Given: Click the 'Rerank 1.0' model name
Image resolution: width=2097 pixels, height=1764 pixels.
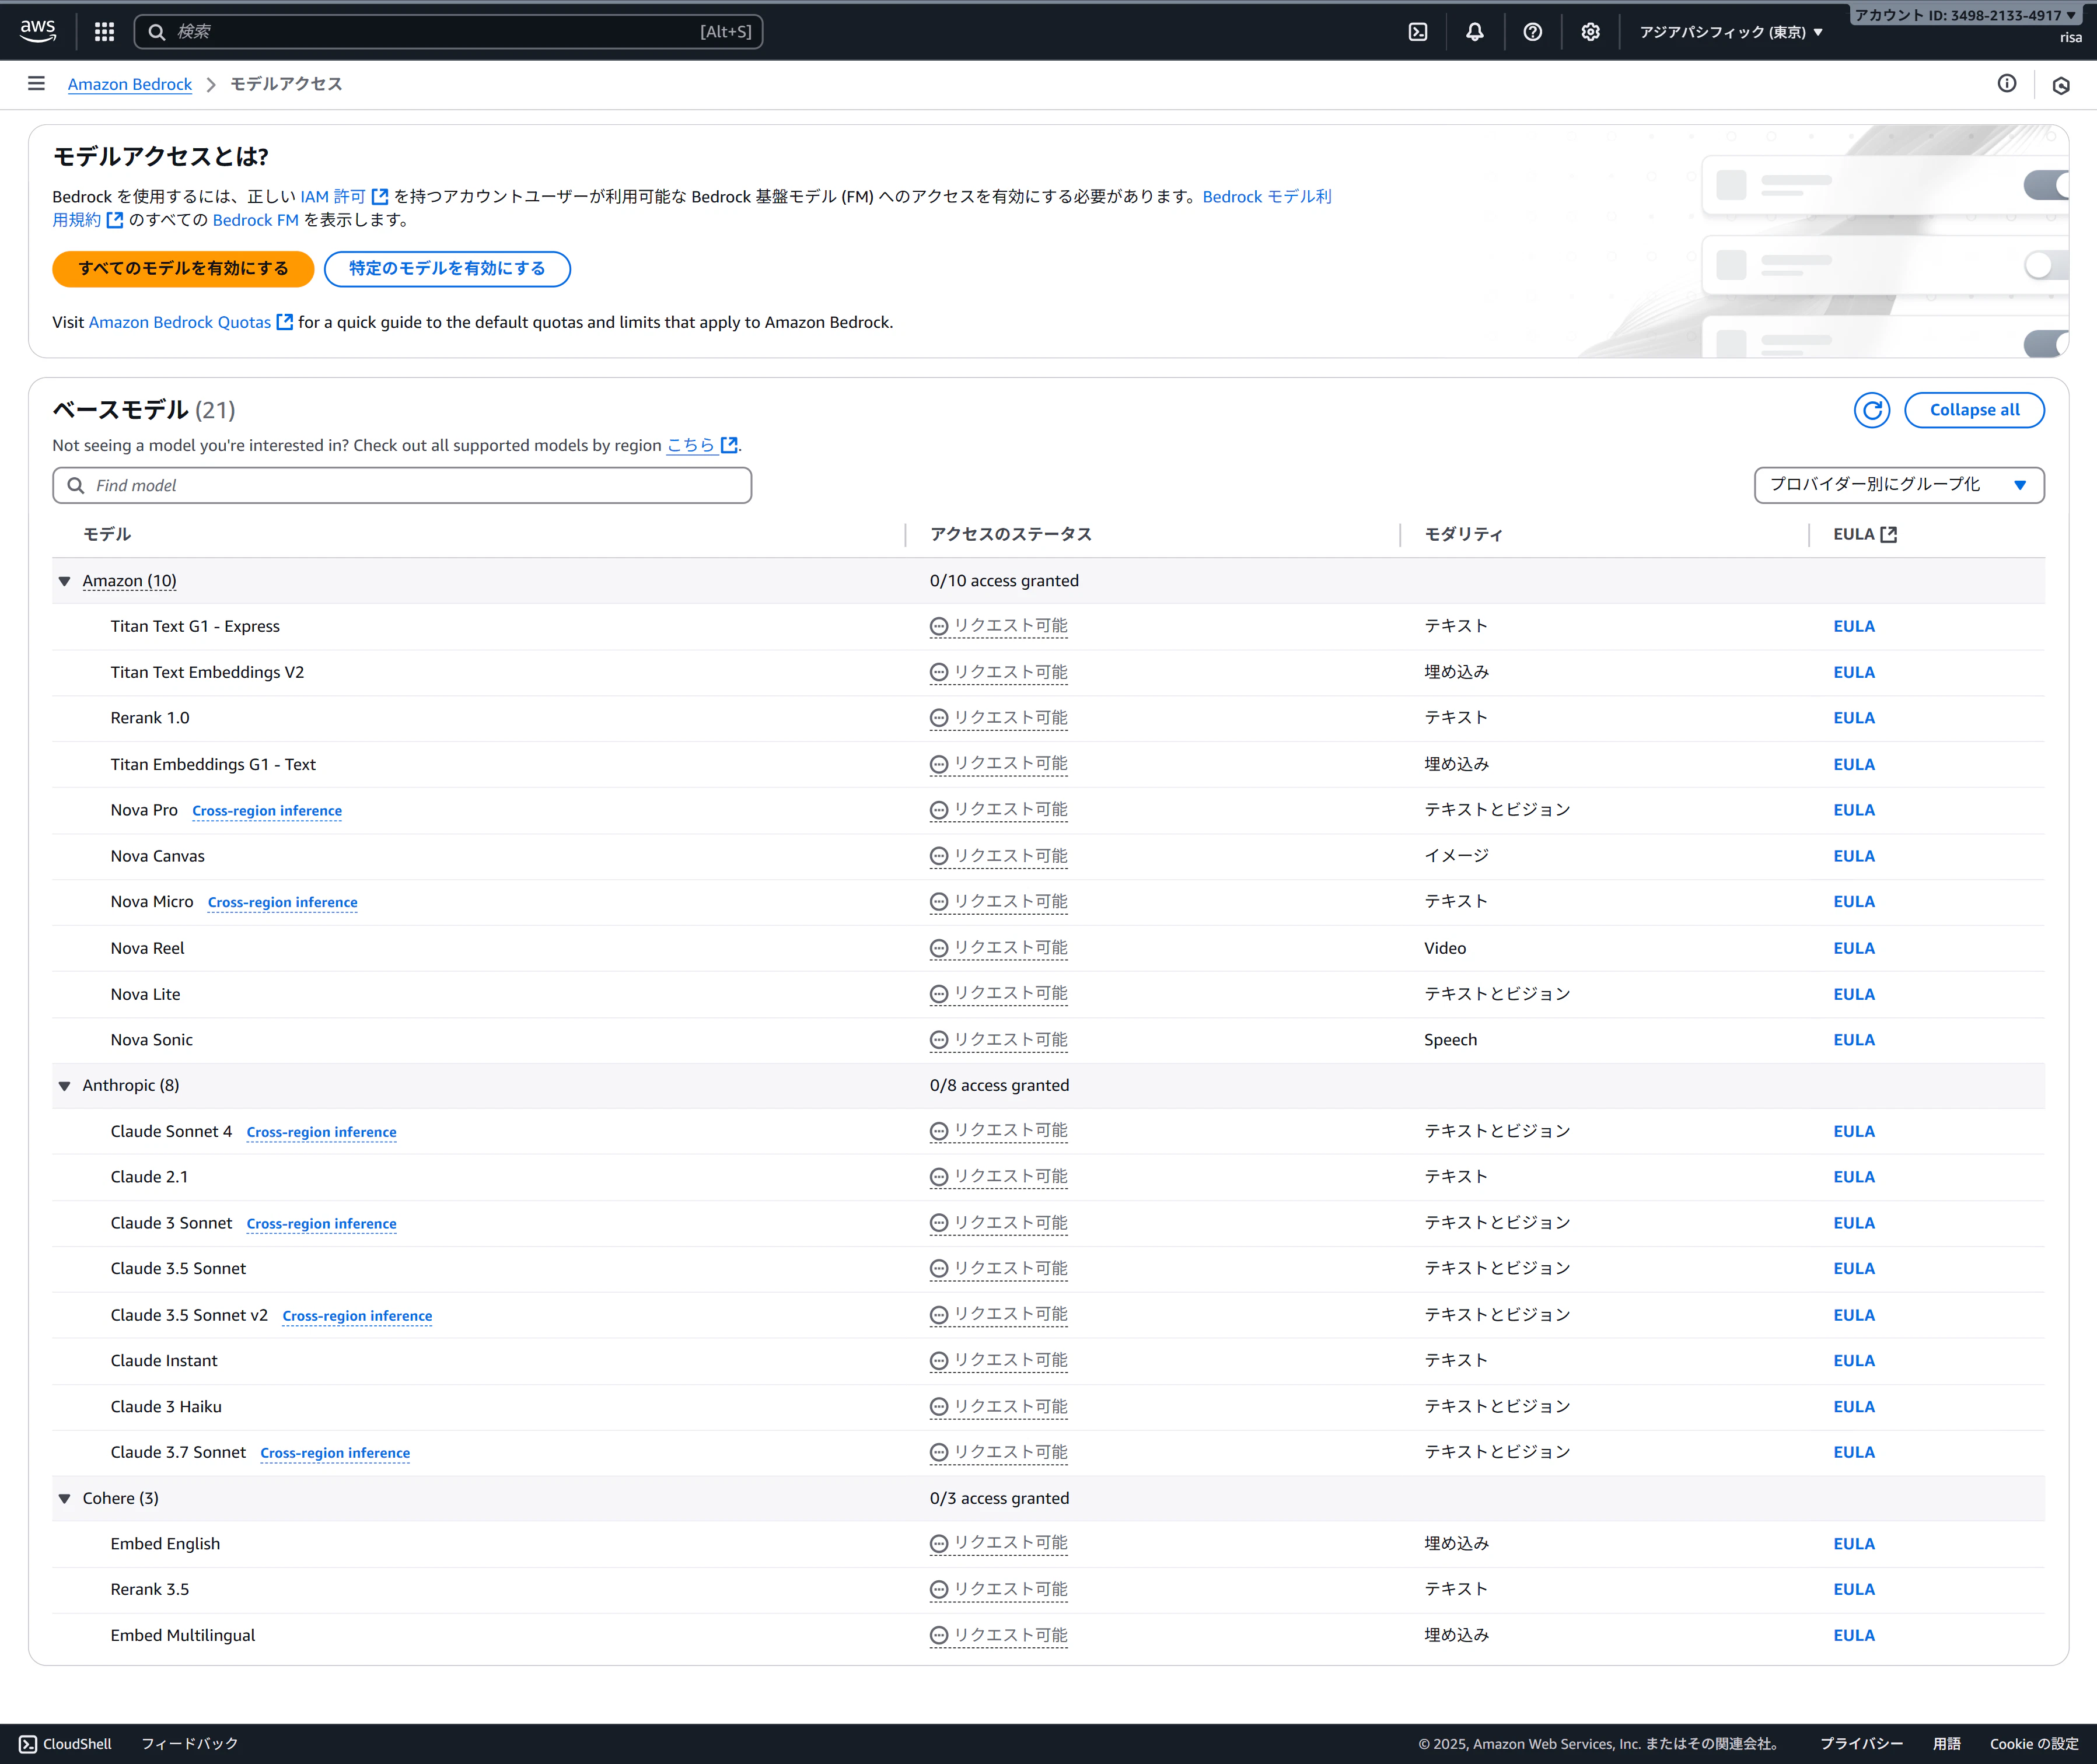Looking at the screenshot, I should [150, 718].
